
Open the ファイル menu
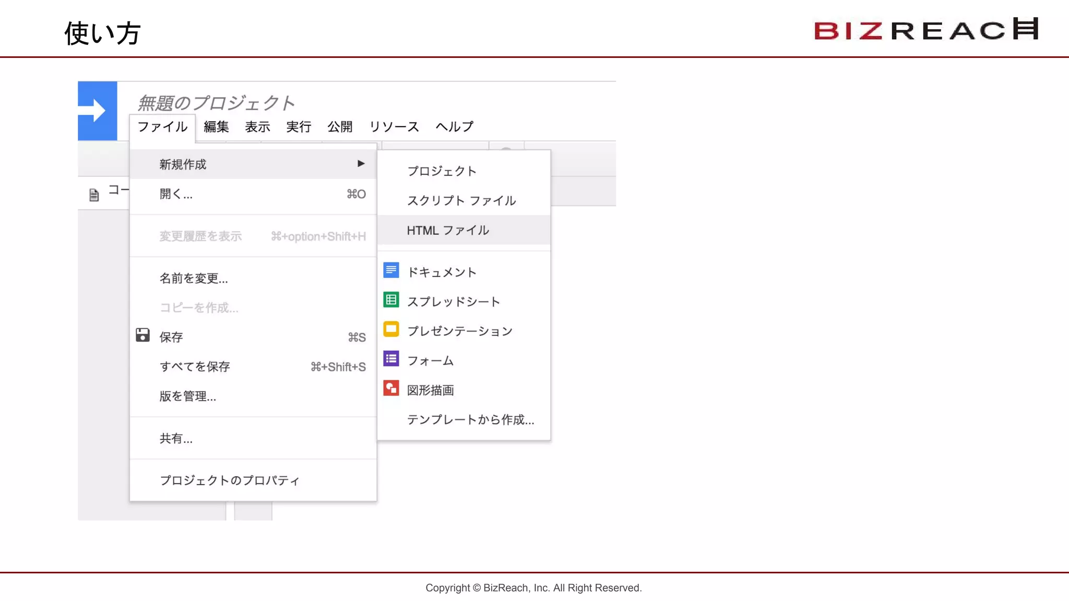(162, 127)
